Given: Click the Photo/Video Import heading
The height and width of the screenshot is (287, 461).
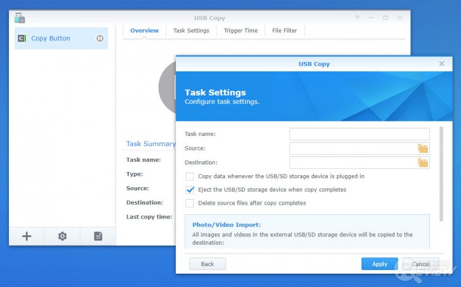Looking at the screenshot, I should pyautogui.click(x=227, y=225).
